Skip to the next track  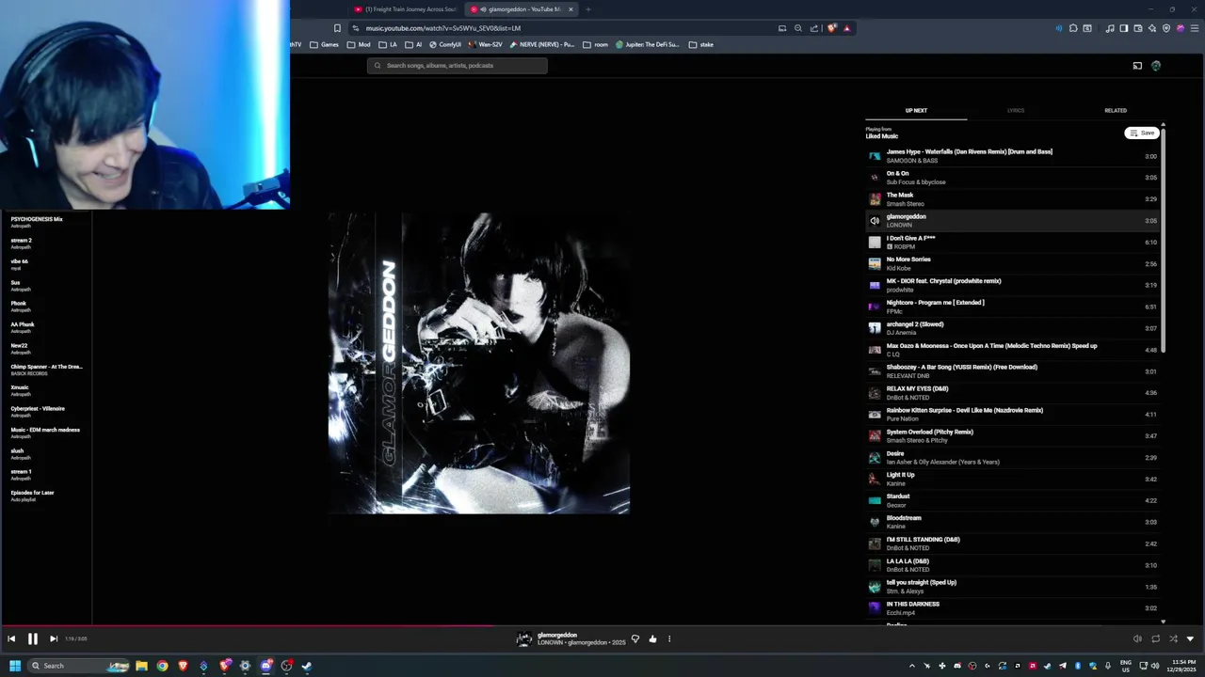coord(53,638)
